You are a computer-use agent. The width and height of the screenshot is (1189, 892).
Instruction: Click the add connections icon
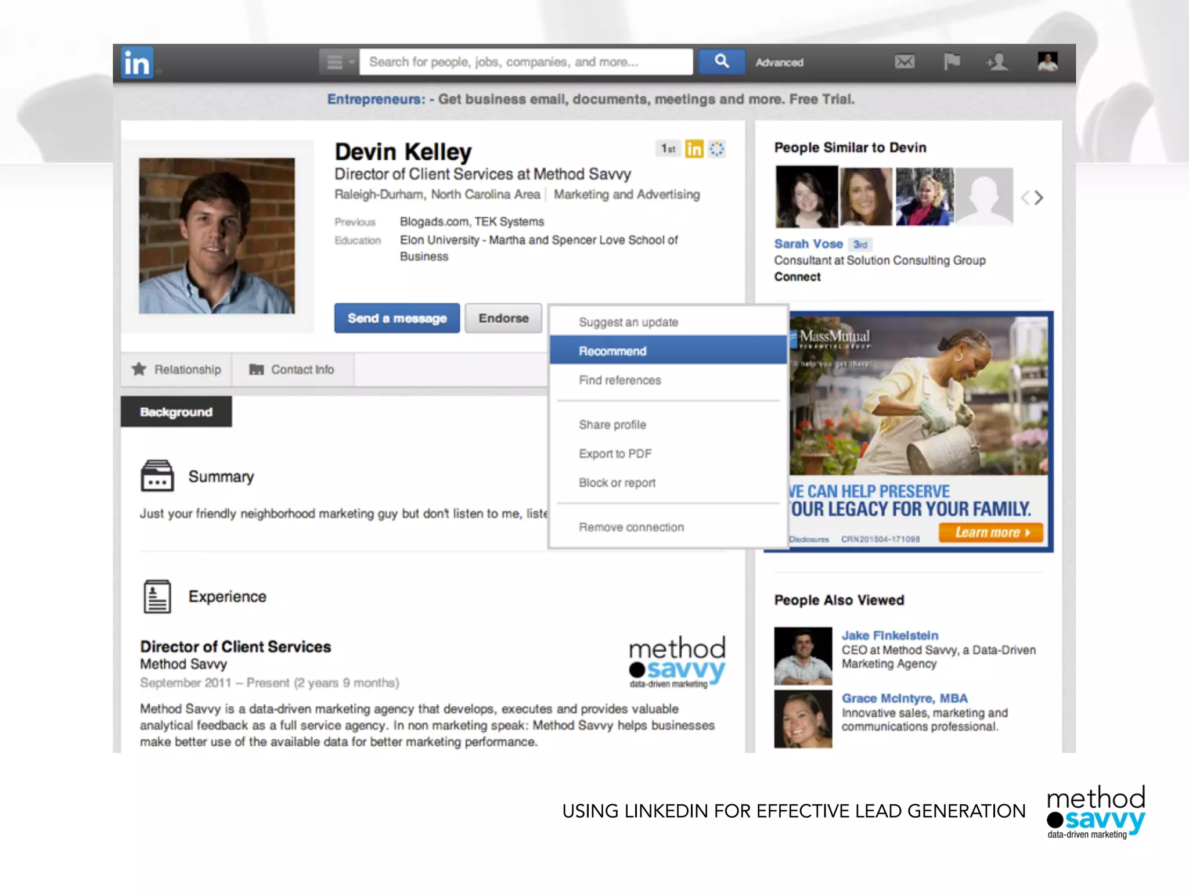(997, 62)
